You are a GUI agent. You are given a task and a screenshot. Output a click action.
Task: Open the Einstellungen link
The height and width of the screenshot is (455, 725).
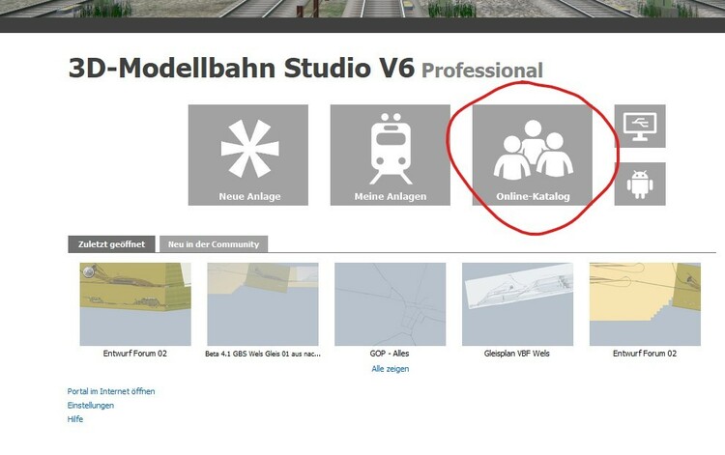pos(91,405)
